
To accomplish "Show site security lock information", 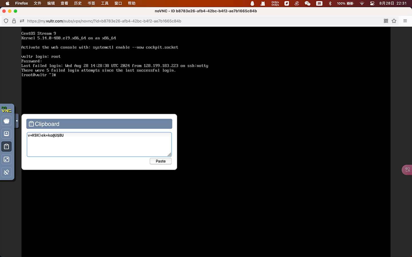I will [14, 21].
